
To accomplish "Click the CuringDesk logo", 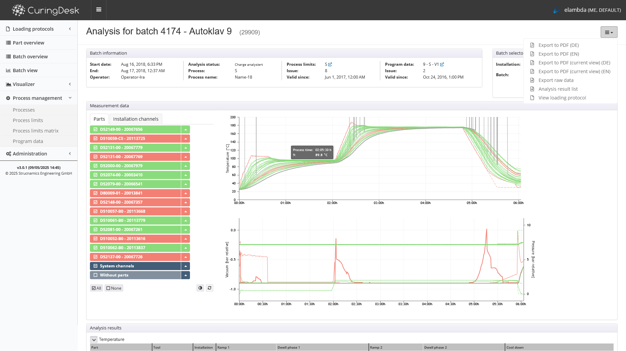I will click(46, 10).
